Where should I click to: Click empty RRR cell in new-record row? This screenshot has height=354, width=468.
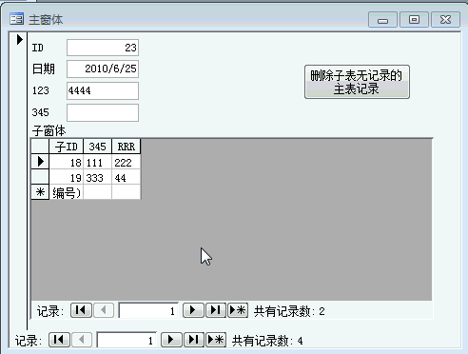pos(127,192)
